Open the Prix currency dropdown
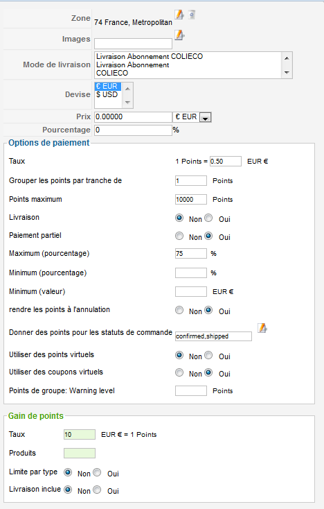 click(205, 117)
